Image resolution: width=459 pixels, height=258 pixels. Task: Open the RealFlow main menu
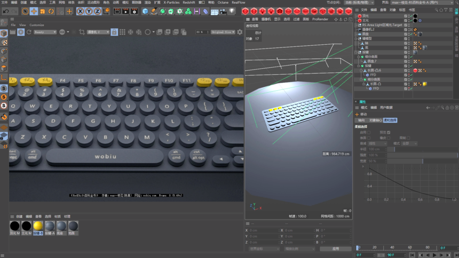pos(238,2)
